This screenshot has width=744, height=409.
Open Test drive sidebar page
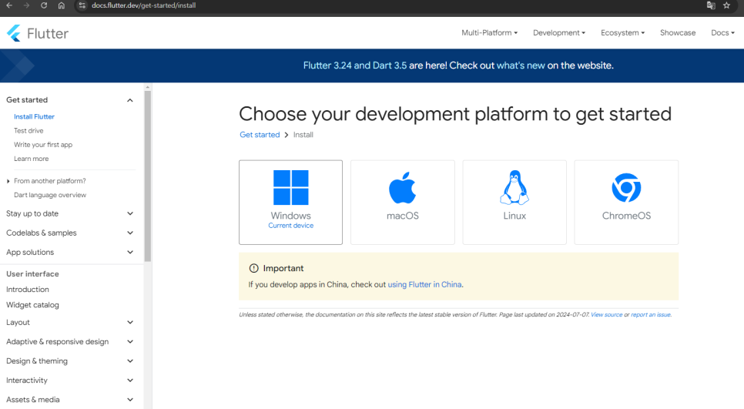pyautogui.click(x=28, y=130)
